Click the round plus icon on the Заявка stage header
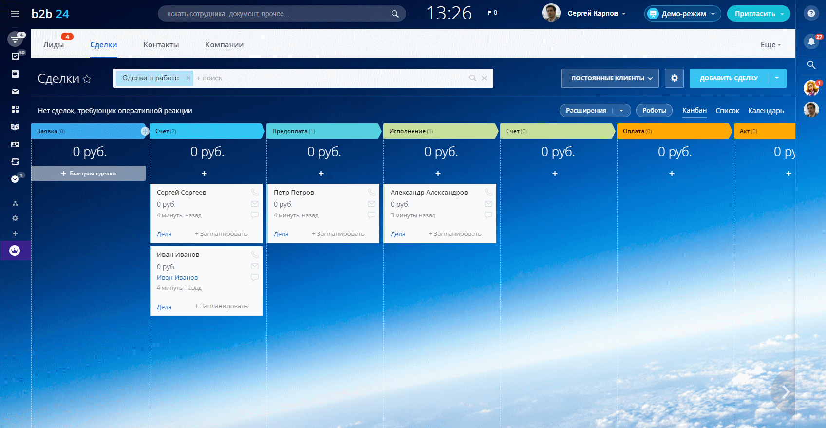 [x=145, y=131]
